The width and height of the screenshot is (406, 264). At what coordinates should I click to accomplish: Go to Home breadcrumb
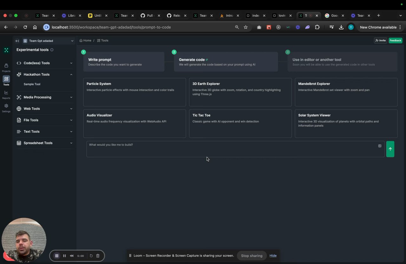85,41
